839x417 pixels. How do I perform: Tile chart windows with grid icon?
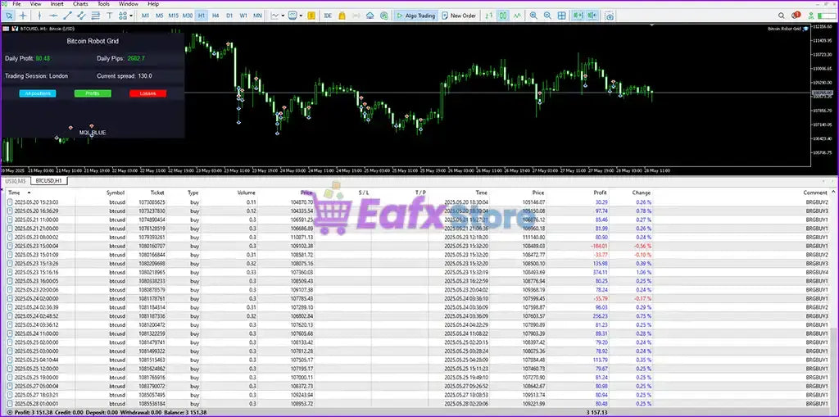click(561, 16)
